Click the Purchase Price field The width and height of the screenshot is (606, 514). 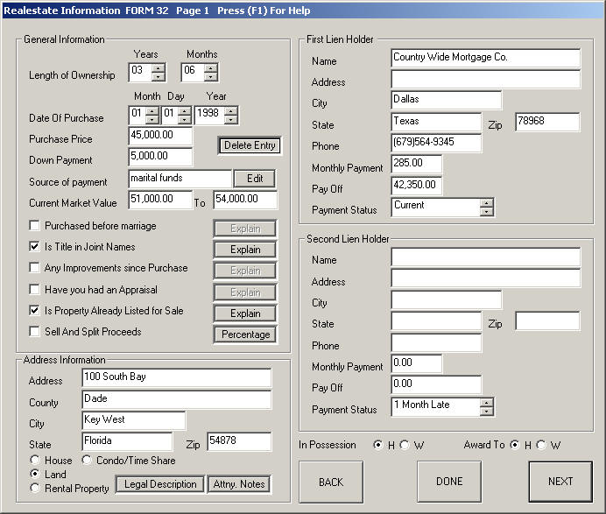[160, 137]
